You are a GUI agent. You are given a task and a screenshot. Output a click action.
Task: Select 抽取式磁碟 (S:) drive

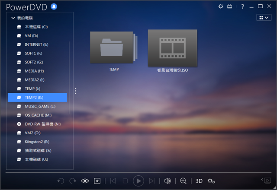(38, 151)
